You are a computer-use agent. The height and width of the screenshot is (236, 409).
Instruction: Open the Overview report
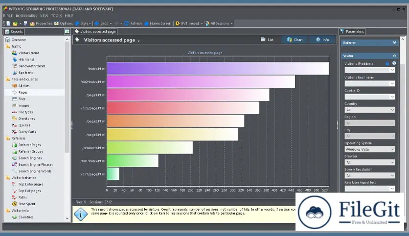click(x=19, y=40)
